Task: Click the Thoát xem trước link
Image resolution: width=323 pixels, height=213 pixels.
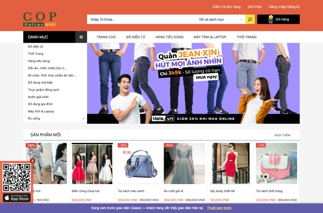Action: click(219, 208)
